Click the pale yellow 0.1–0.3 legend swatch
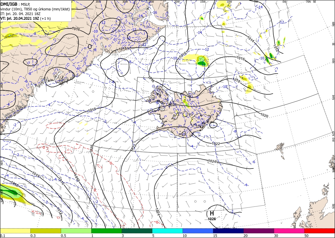Viewport: 335px width, 238px height. [x=15, y=231]
